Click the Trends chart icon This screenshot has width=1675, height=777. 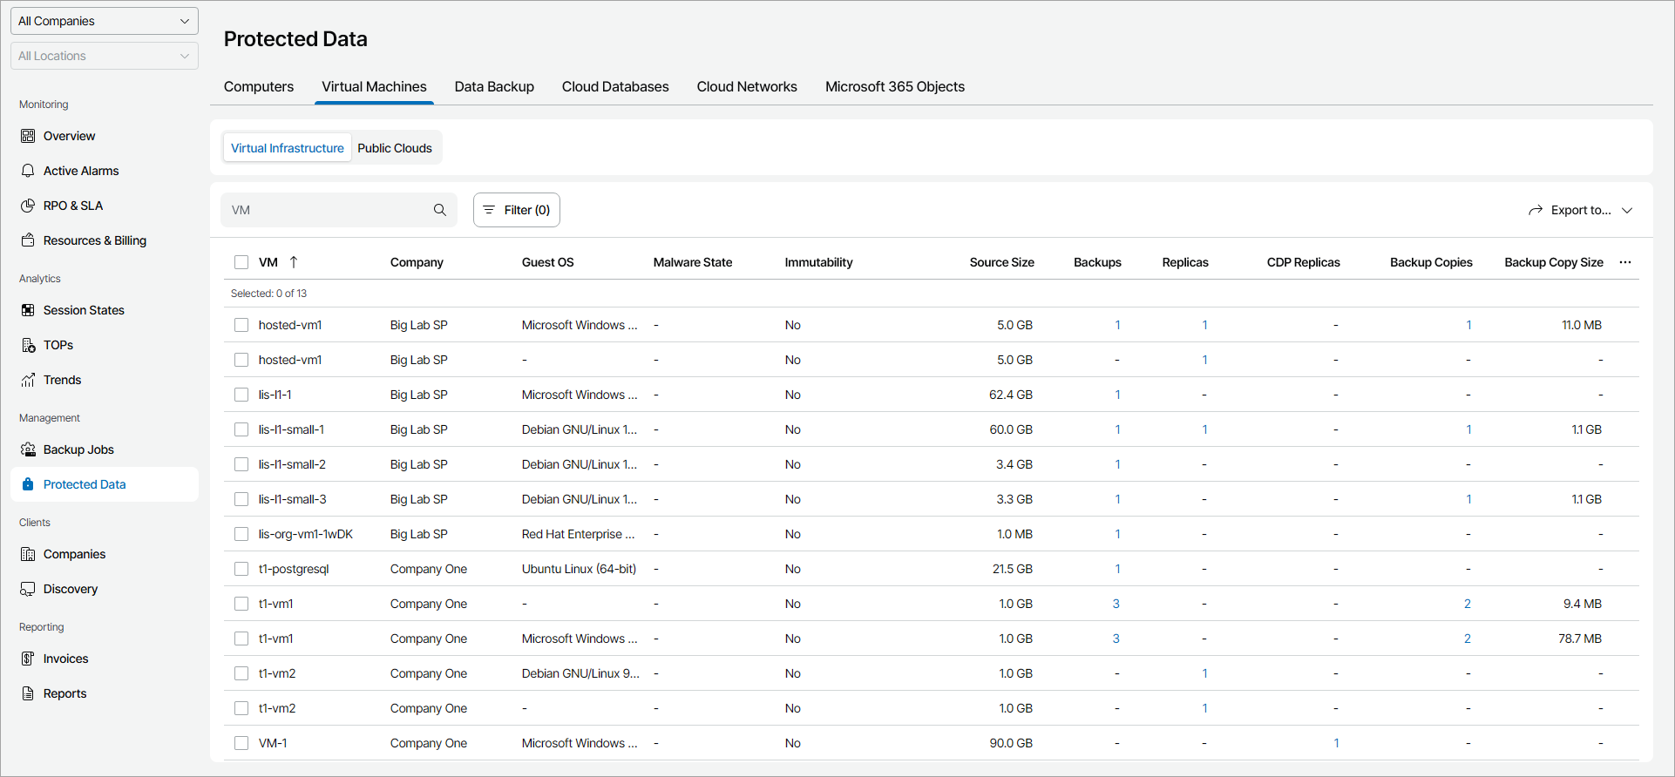28,380
